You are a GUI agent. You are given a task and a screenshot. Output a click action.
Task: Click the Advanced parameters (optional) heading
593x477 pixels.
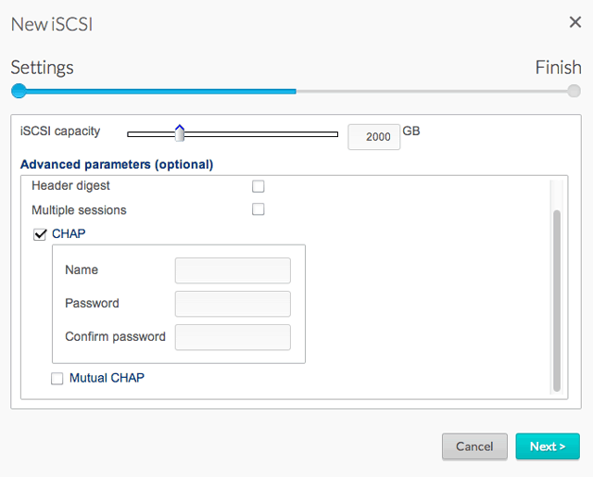tap(117, 165)
